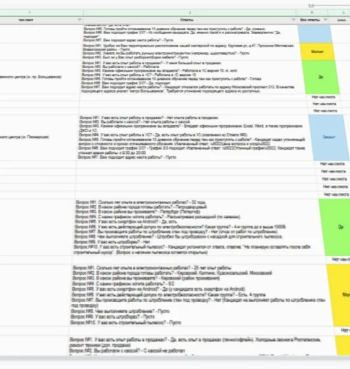Click the zoom slider handle at the top
The width and height of the screenshot is (350, 369).
311,6
